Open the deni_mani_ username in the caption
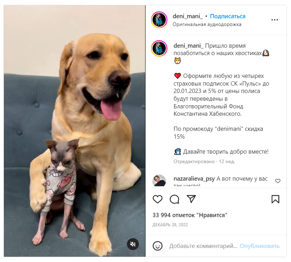The width and height of the screenshot is (291, 262). point(188,46)
